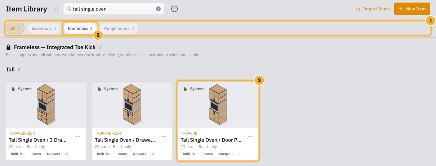The height and width of the screenshot is (166, 436).
Task: Select the Range hoods tab
Action: [x=119, y=28]
